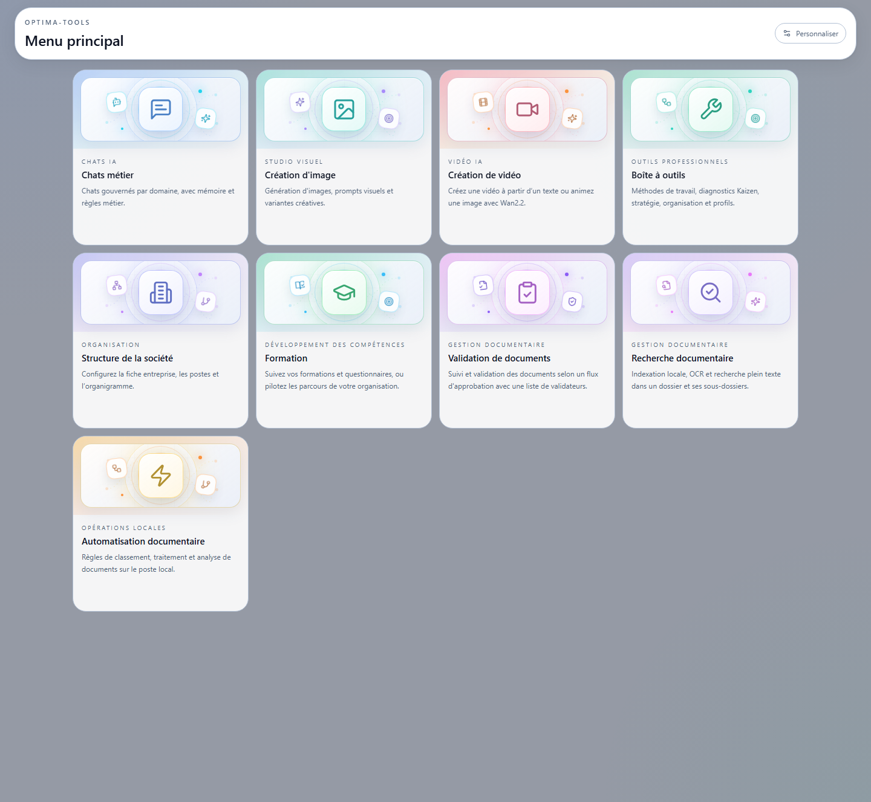Click the small open book icon on Formation card
The image size is (871, 802).
click(299, 285)
